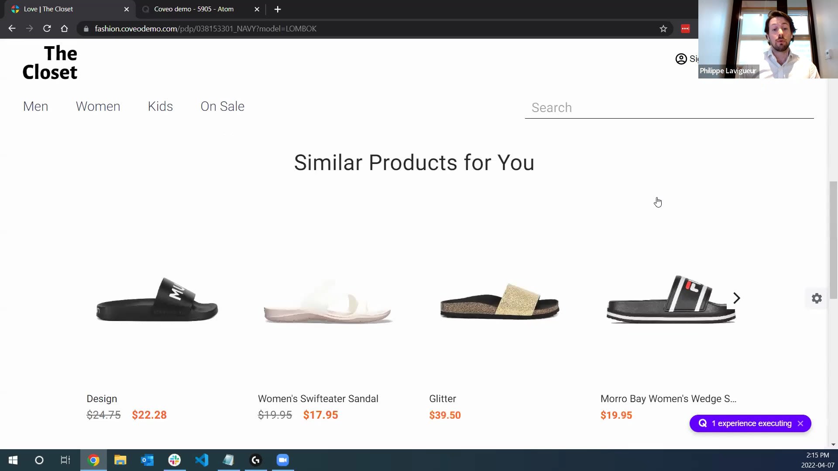Open Slack from the taskbar
Viewport: 838px width, 471px height.
pyautogui.click(x=175, y=460)
